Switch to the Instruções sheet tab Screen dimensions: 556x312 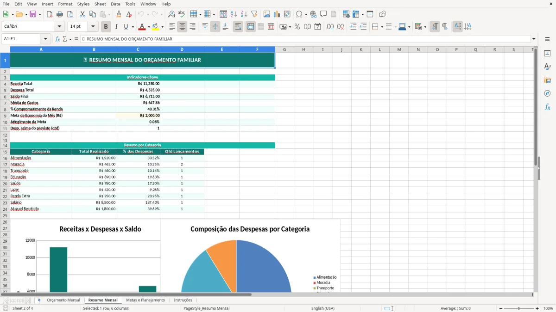(183, 300)
